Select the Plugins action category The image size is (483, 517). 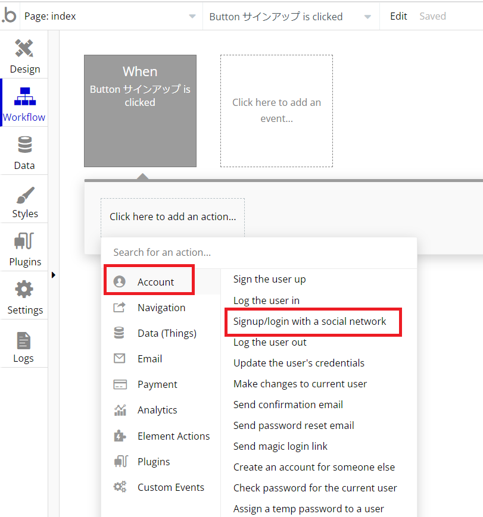(161, 461)
